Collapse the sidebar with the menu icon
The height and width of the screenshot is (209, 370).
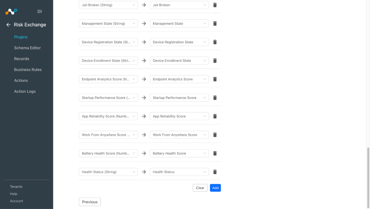pyautogui.click(x=39, y=11)
